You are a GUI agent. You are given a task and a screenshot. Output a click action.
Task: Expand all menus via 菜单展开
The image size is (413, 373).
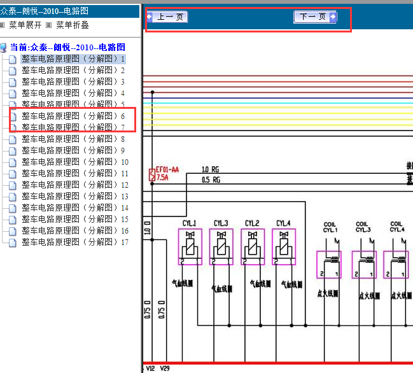(25, 25)
